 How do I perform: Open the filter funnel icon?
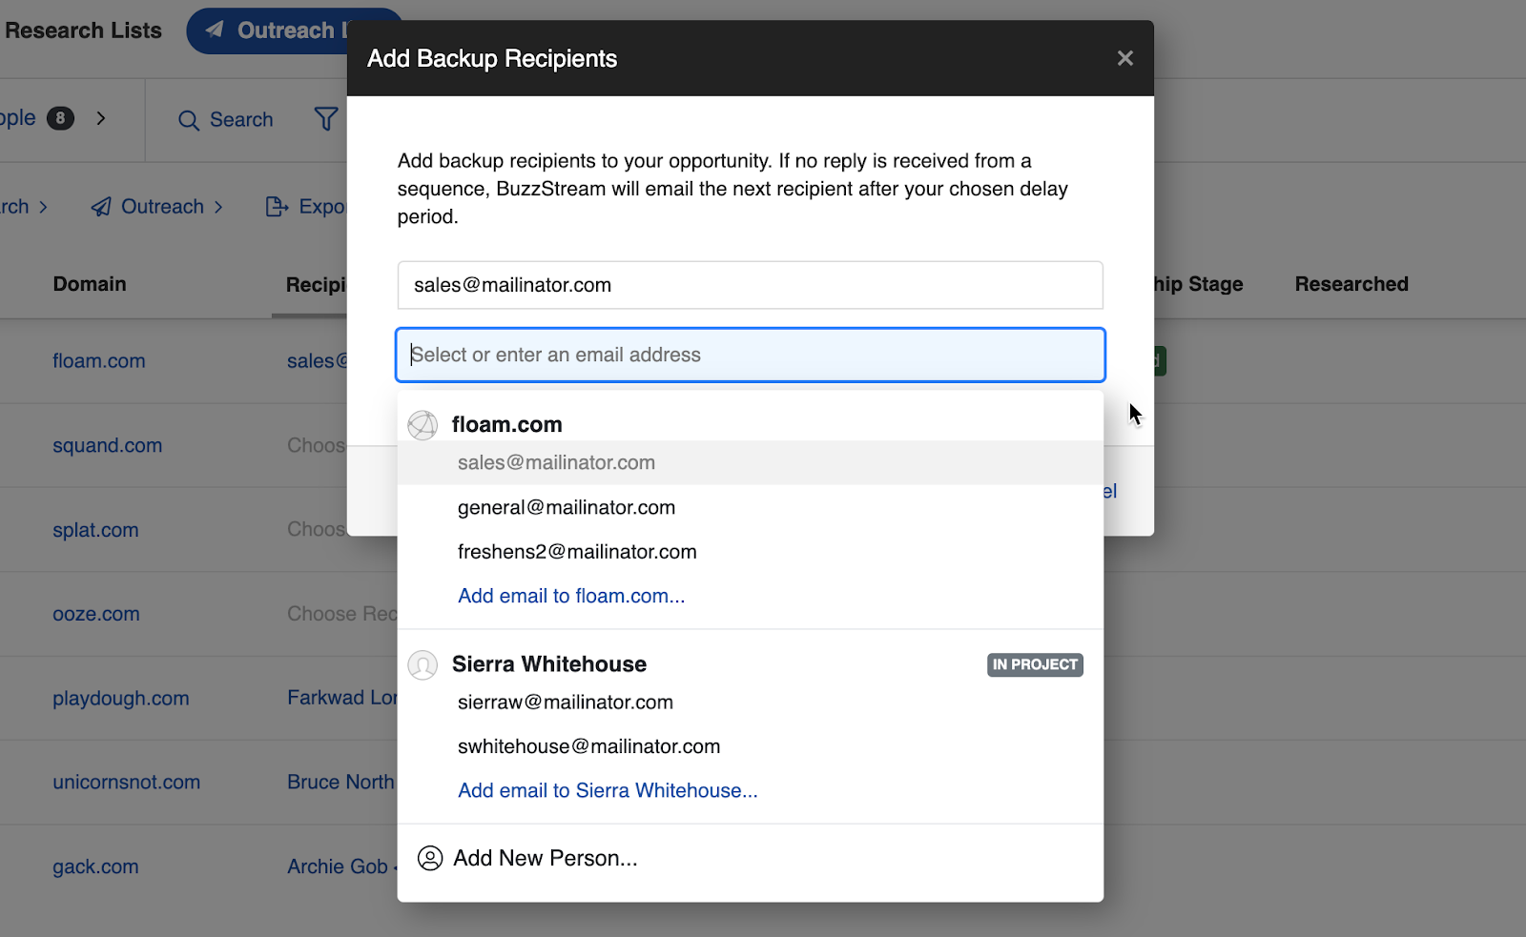pos(326,119)
